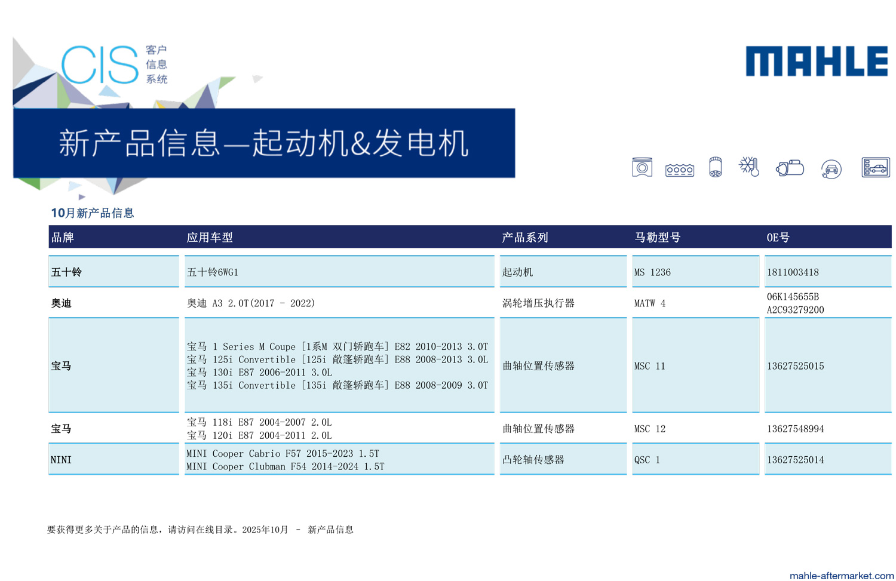Viewport: 896px width, 581px height.
Task: Click the starter motor icon
Action: coord(790,168)
